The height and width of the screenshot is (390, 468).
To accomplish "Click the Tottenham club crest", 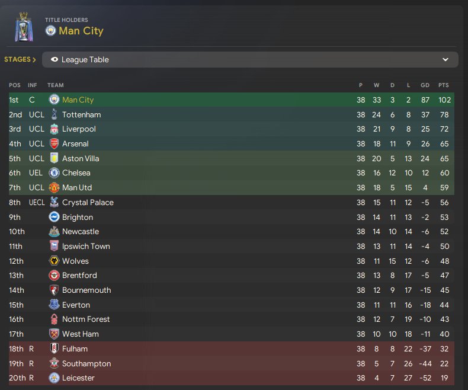I will [x=54, y=114].
